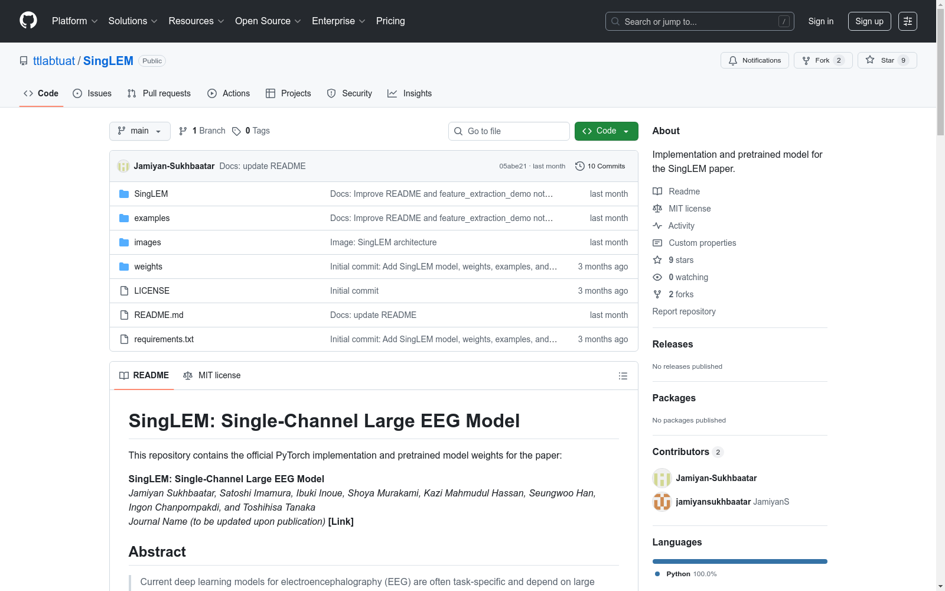Expand the Enterprise menu
Image resolution: width=945 pixels, height=591 pixels.
(338, 21)
